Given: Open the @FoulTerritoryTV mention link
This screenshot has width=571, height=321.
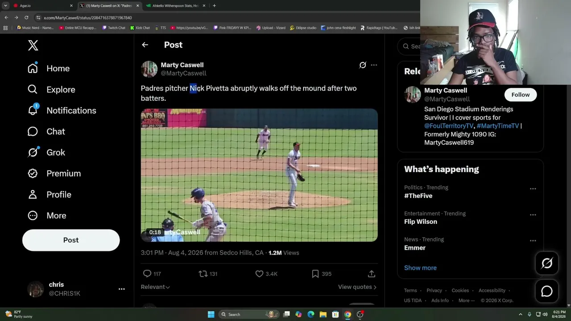Looking at the screenshot, I should (x=449, y=126).
